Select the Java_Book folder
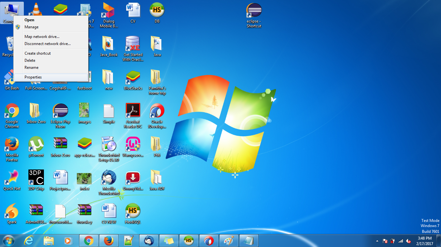 [109, 46]
